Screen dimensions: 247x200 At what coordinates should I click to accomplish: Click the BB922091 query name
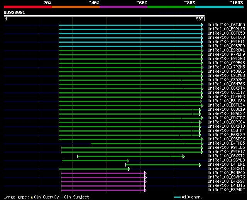(x=14, y=12)
